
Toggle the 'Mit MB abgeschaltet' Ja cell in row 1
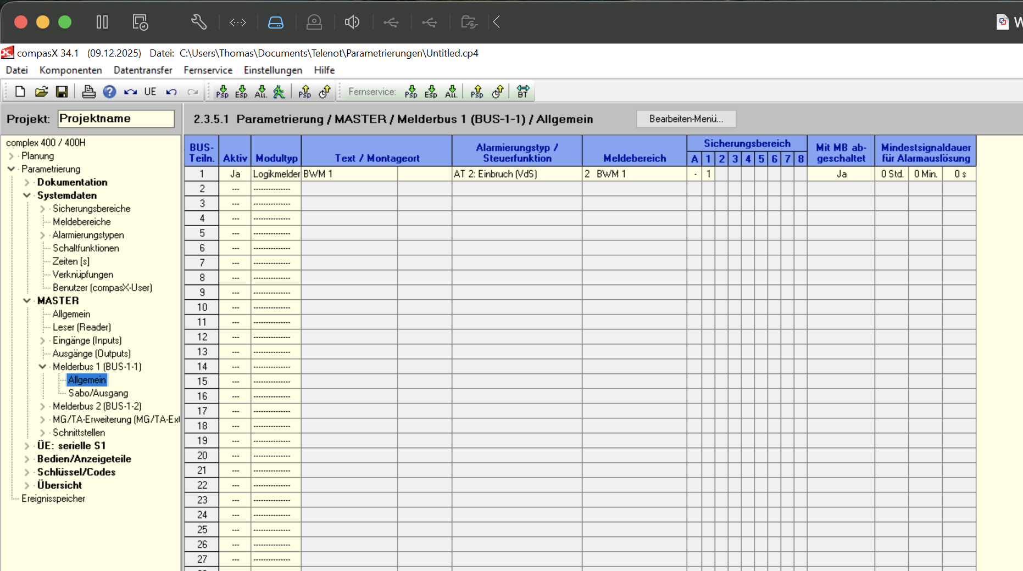coord(841,174)
